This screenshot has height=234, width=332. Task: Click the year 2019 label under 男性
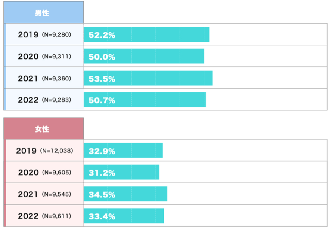[28, 35]
